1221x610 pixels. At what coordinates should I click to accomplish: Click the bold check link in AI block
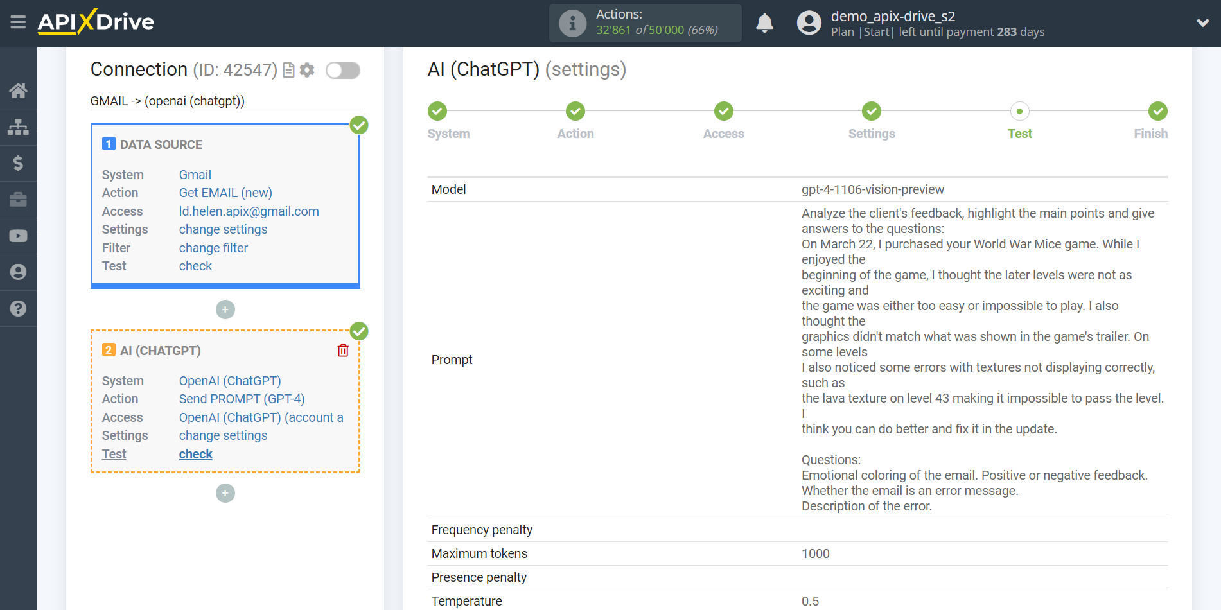tap(195, 454)
